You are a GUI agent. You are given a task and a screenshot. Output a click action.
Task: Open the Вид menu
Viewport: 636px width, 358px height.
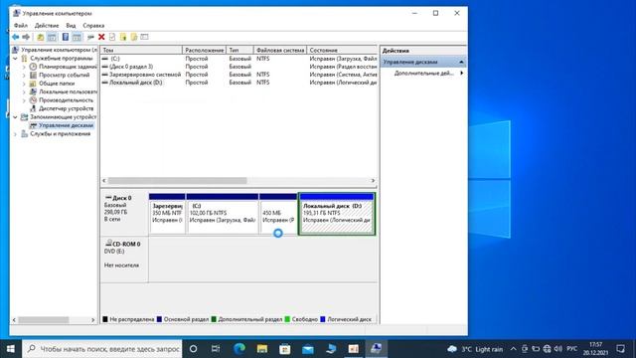71,25
